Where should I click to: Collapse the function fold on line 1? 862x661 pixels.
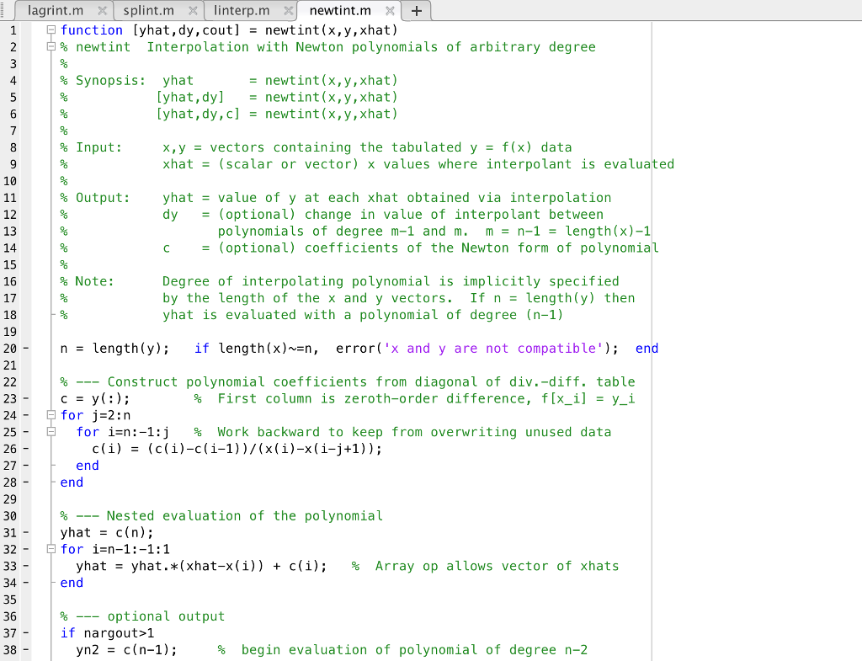pyautogui.click(x=51, y=29)
